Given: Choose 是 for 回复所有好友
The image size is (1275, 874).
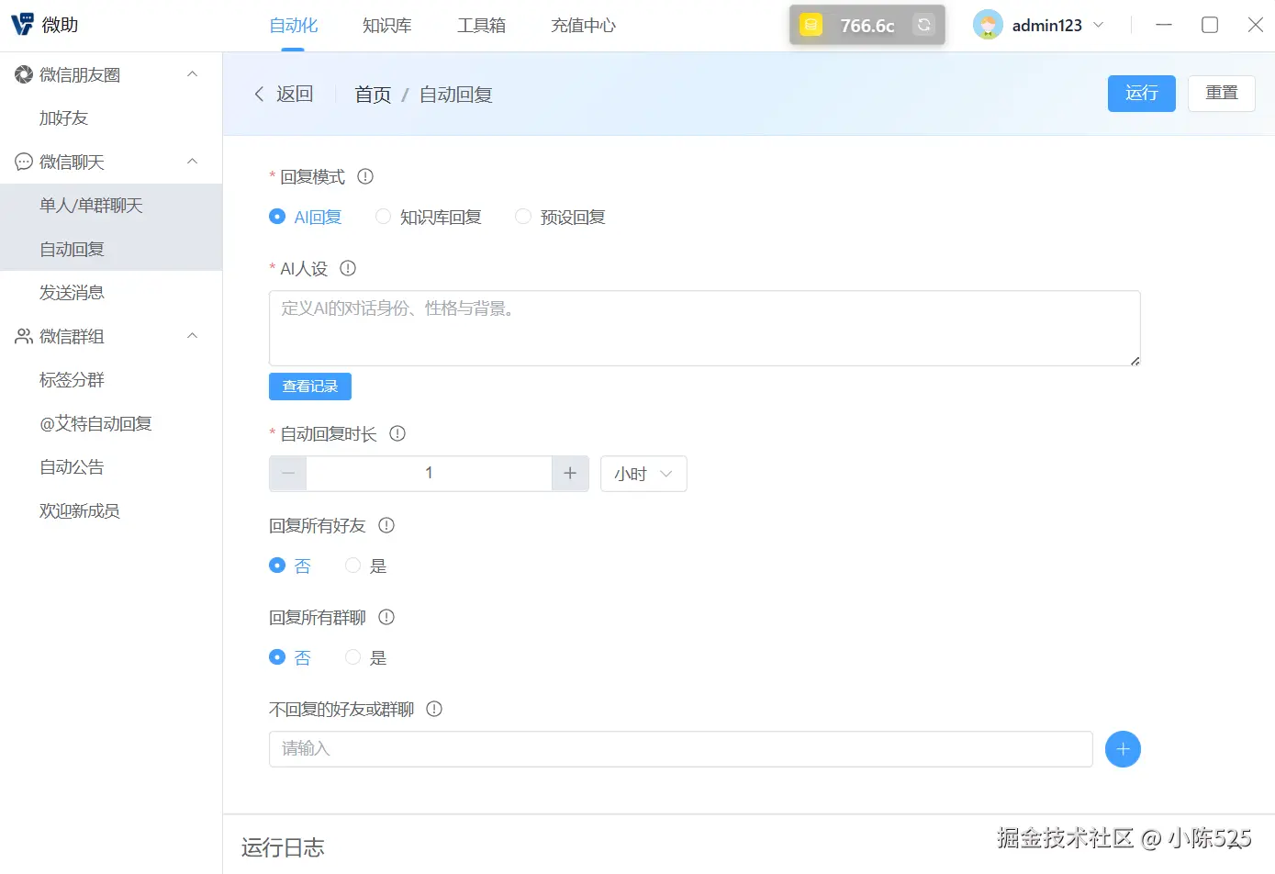Looking at the screenshot, I should point(366,566).
